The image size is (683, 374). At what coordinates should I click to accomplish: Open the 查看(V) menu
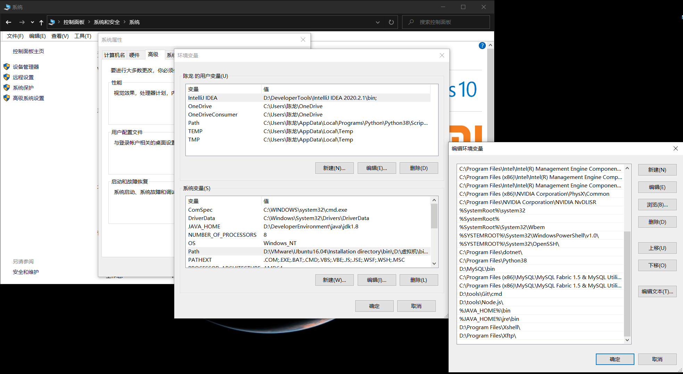60,36
